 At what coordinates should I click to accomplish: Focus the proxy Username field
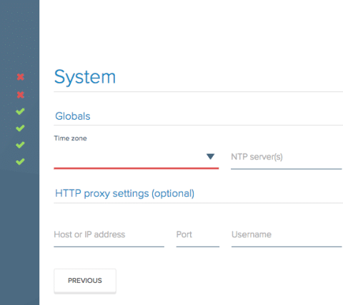(x=287, y=234)
